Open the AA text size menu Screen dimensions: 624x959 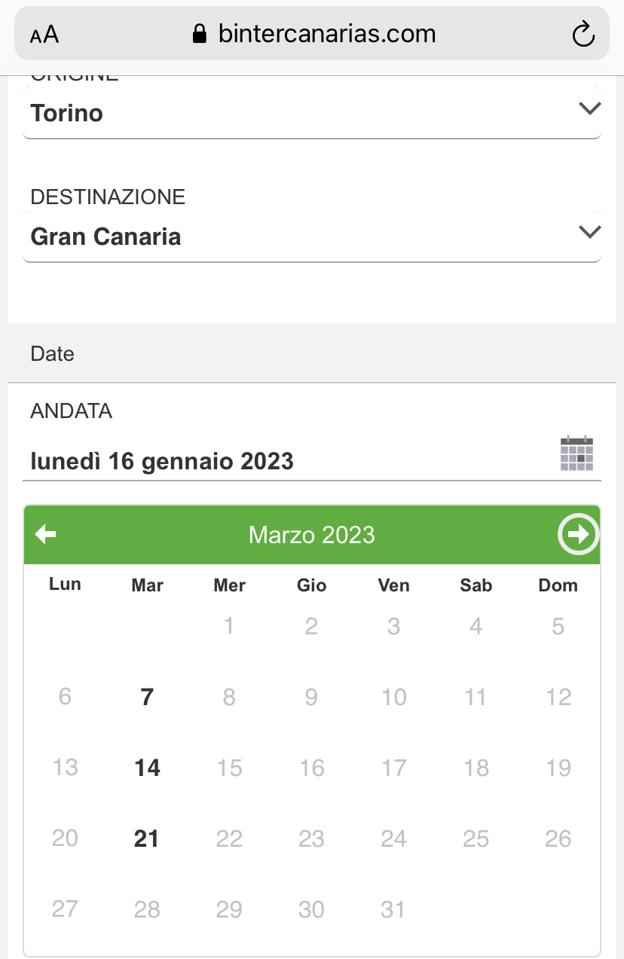[44, 35]
